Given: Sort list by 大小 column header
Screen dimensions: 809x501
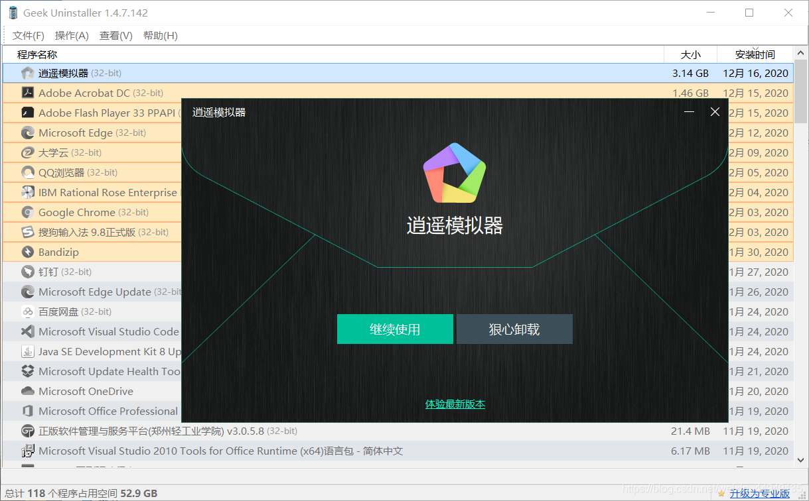Looking at the screenshot, I should coord(691,54).
